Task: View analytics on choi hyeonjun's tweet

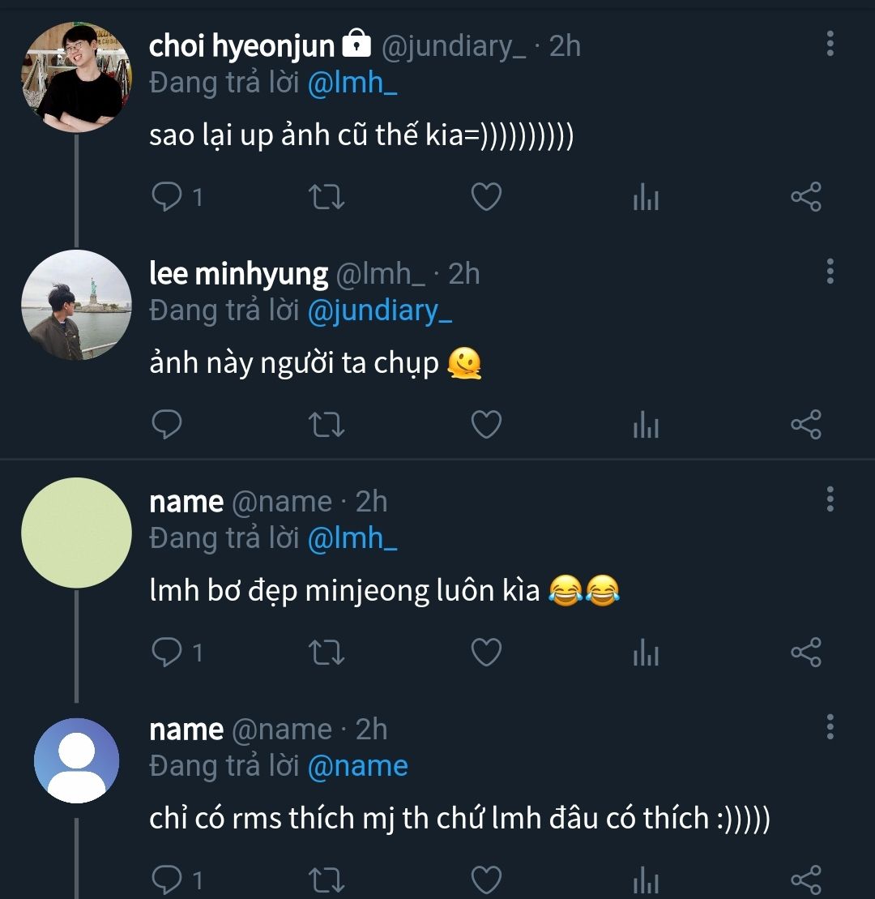Action: coord(646,198)
